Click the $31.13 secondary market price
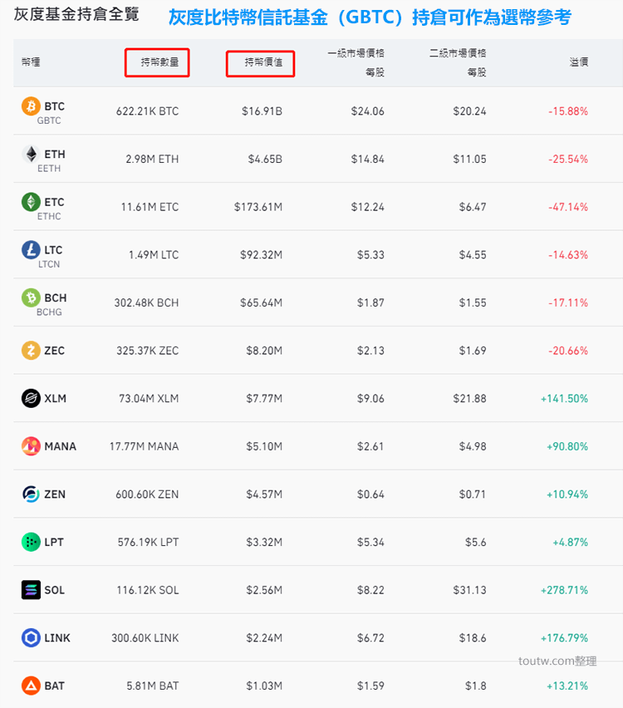Screen dimensions: 623x708 coord(469,590)
